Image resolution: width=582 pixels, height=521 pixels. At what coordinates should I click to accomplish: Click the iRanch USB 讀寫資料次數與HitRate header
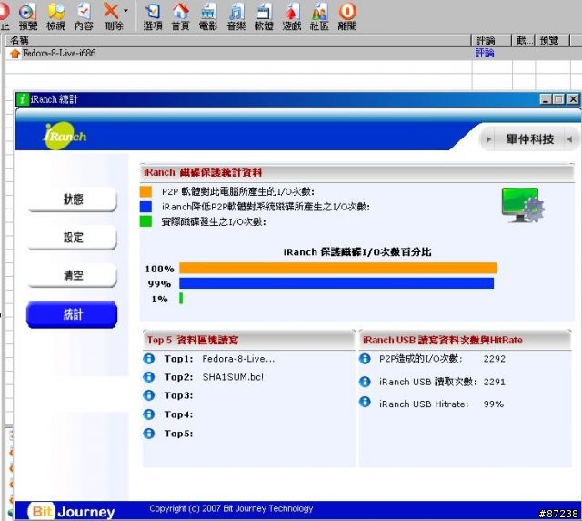click(x=465, y=340)
